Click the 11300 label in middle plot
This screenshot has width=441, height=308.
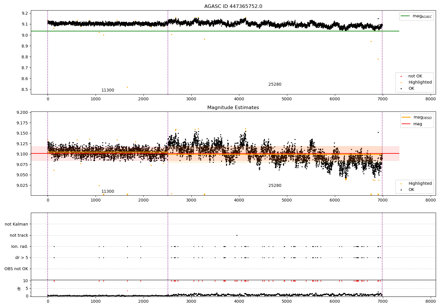(108, 192)
